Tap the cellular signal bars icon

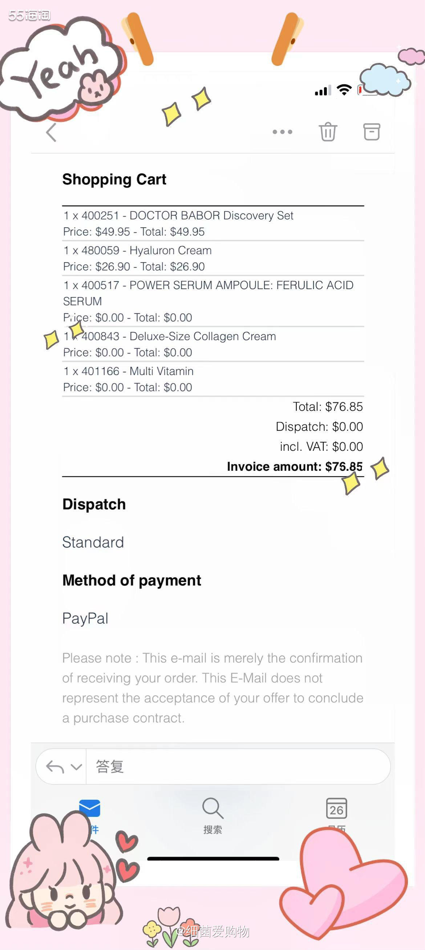pos(323,91)
